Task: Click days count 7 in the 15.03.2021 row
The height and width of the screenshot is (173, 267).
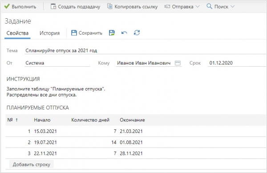Action: [115, 131]
